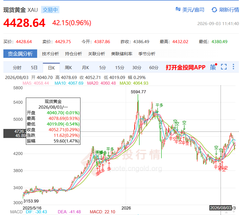Switch to the 分时 chart tab
Viewport: 240px width, 215px height.
pyautogui.click(x=17, y=68)
